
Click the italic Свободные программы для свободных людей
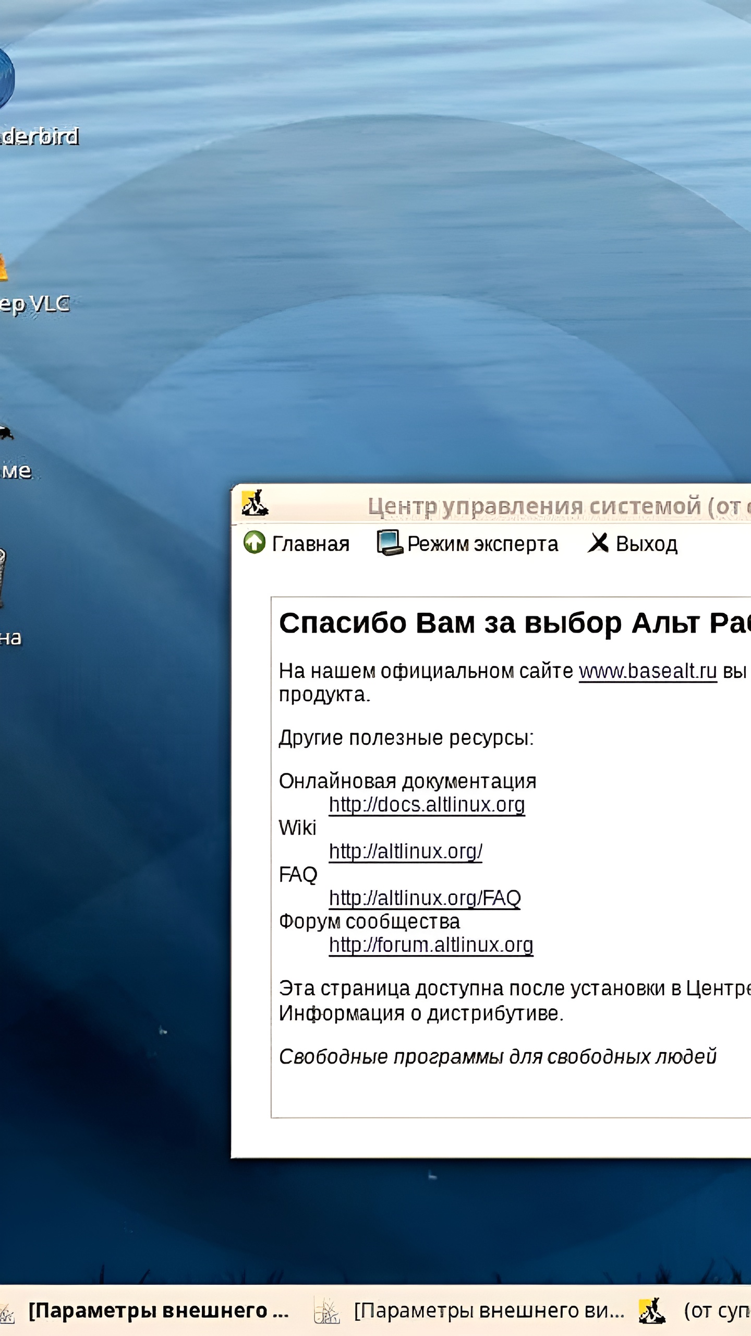498,1057
